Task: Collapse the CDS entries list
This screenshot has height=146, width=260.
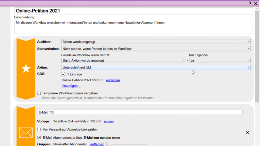Action: pos(63,74)
